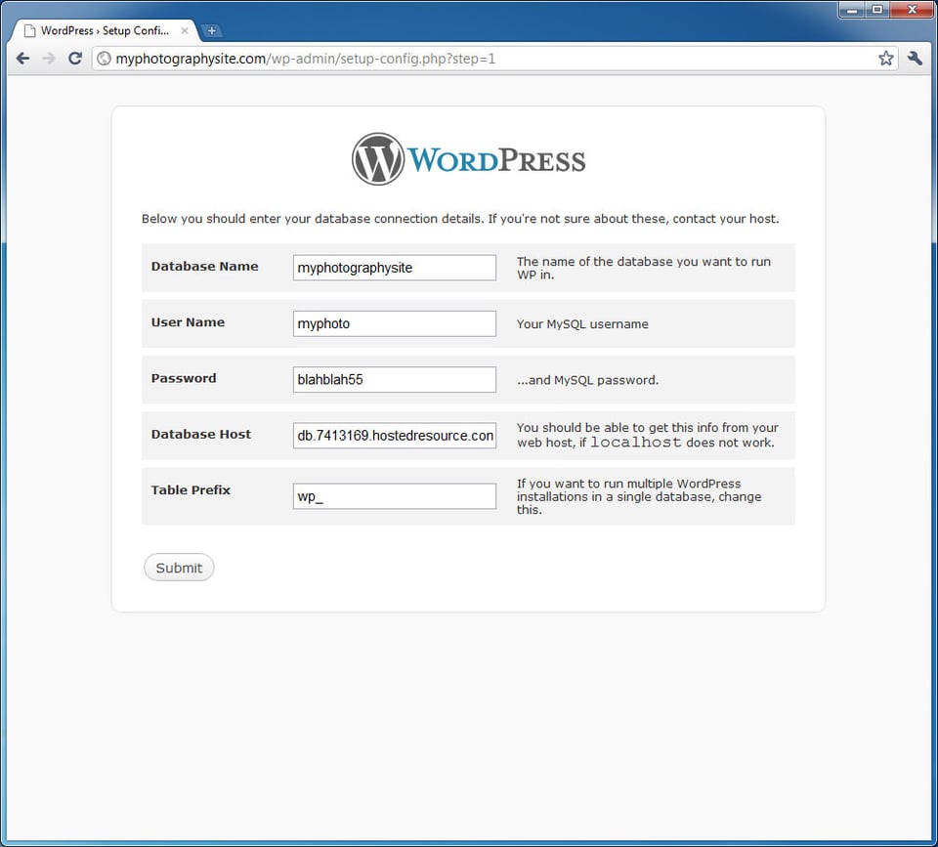The height and width of the screenshot is (847, 938).
Task: Click into the User Name field
Action: pos(394,323)
